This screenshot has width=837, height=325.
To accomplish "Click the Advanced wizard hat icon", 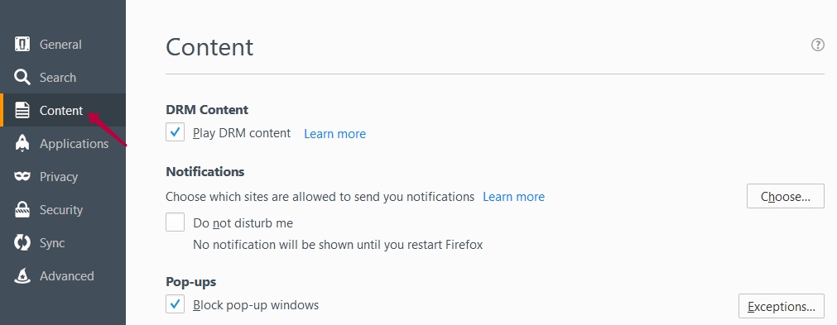I will pyautogui.click(x=22, y=275).
